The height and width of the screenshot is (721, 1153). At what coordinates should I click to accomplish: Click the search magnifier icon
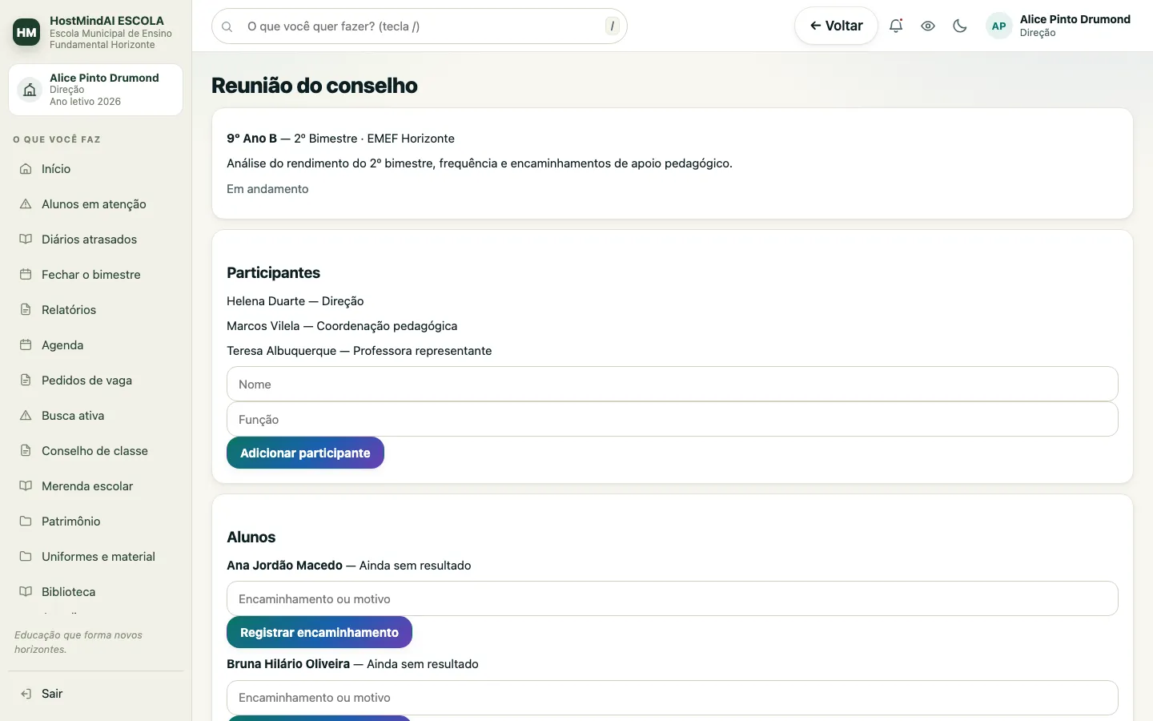227,26
